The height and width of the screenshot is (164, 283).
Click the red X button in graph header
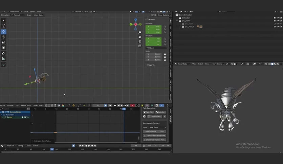point(132,105)
